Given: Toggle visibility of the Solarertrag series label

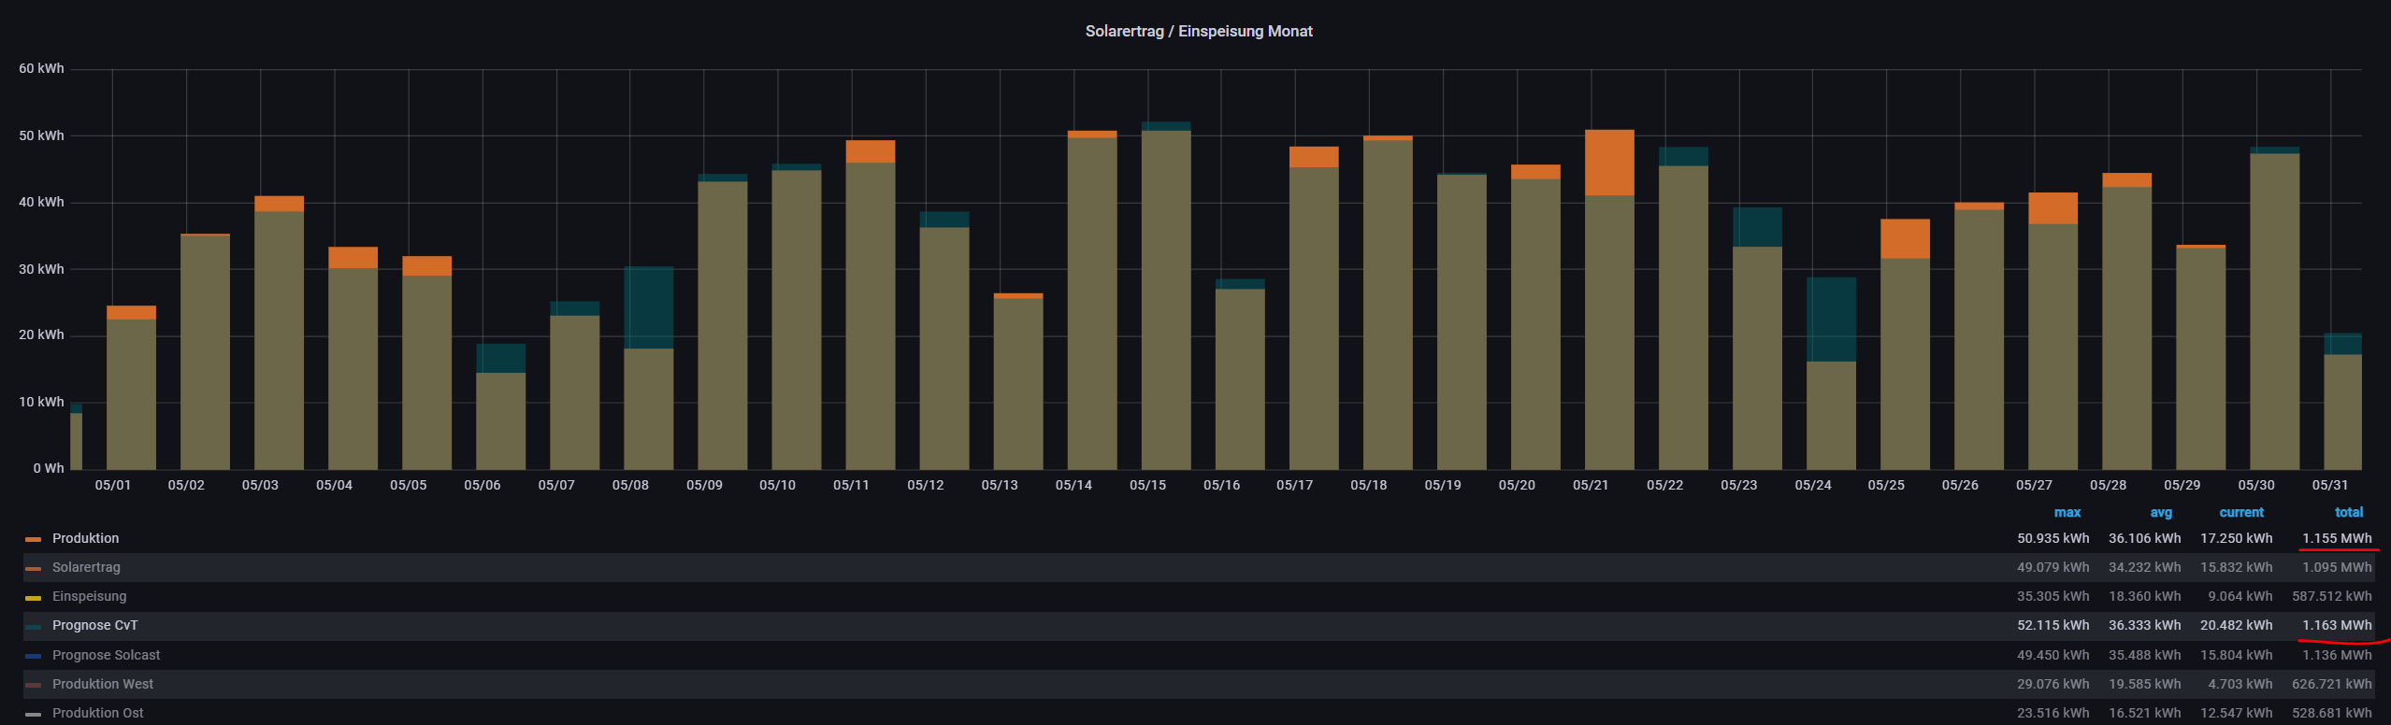Looking at the screenshot, I should pos(86,567).
